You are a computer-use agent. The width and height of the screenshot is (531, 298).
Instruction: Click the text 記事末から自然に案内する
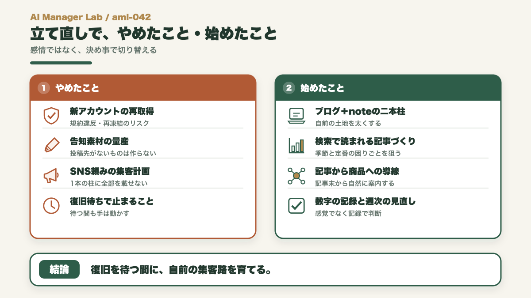pyautogui.click(x=354, y=183)
